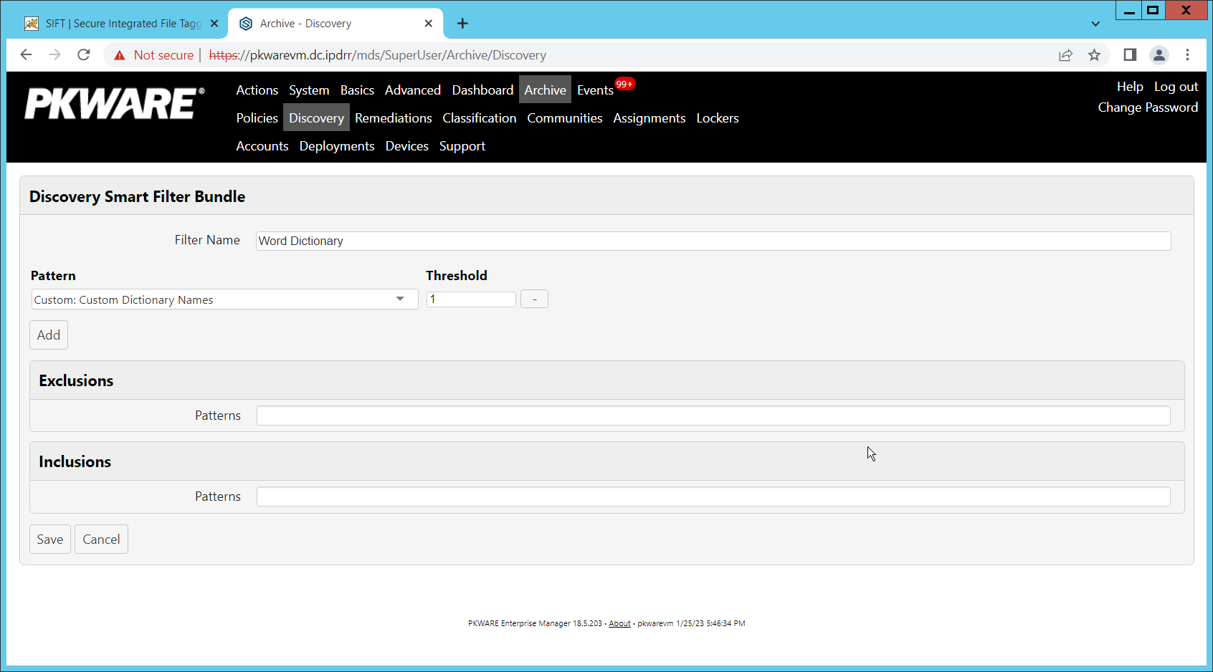Open a new browser tab

point(462,24)
